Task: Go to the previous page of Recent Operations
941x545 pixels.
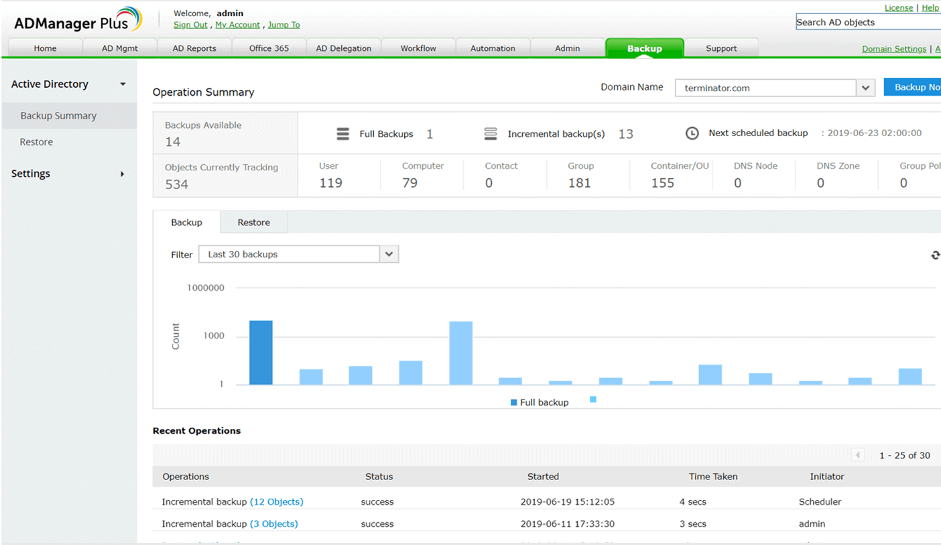Action: (858, 455)
